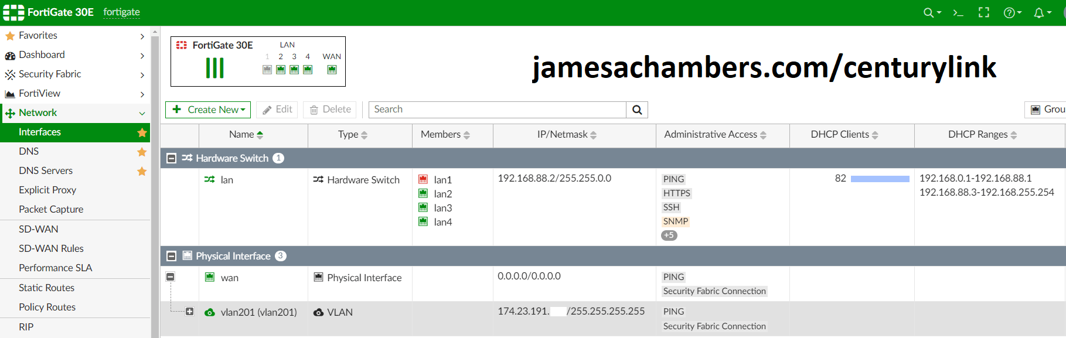1066x338 pixels.
Task: Toggle fullscreen mode icon
Action: [x=984, y=12]
